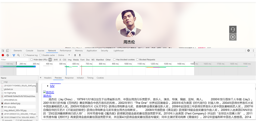Click the 周杰伦 image link in preview
This screenshot has width=256, height=121.
pos(49,92)
